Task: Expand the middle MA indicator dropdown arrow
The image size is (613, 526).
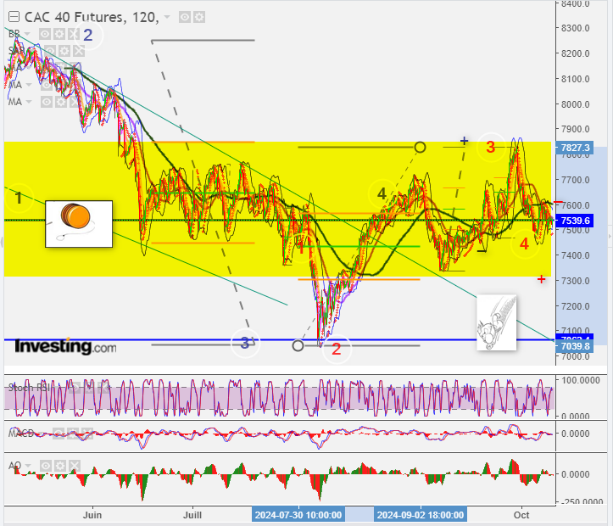Action: point(29,85)
